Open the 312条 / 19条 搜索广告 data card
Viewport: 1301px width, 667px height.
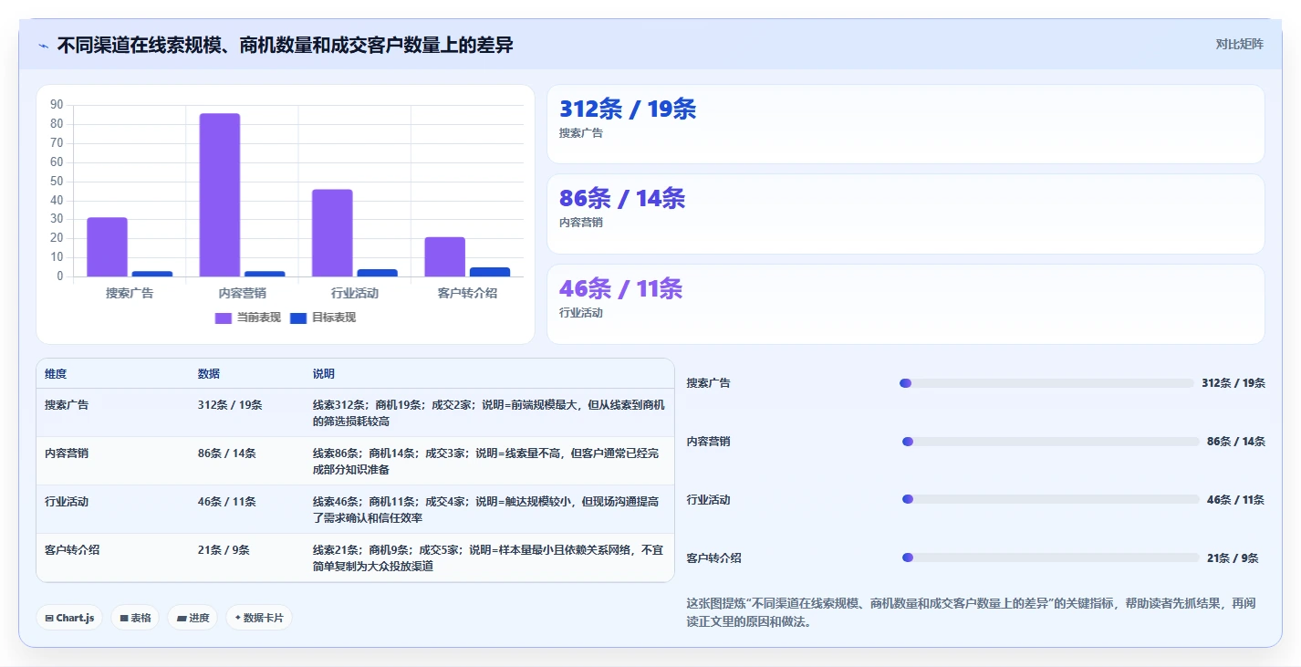[x=905, y=124]
